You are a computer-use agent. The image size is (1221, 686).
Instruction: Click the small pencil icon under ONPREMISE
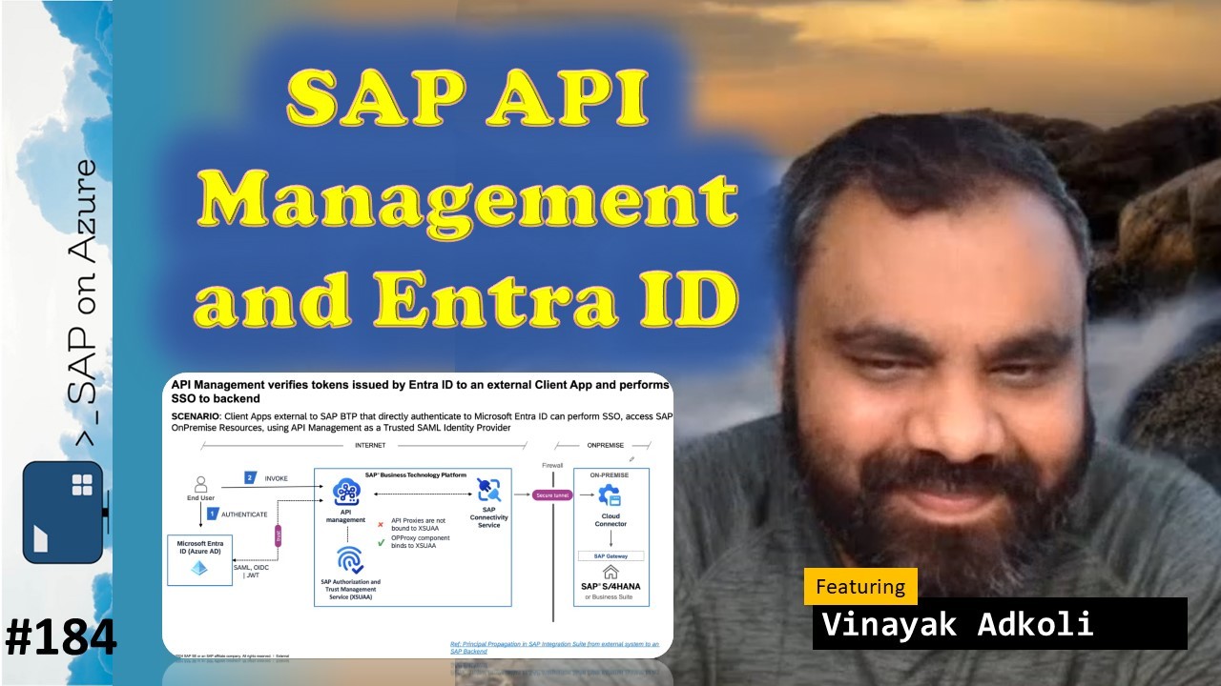tap(631, 457)
